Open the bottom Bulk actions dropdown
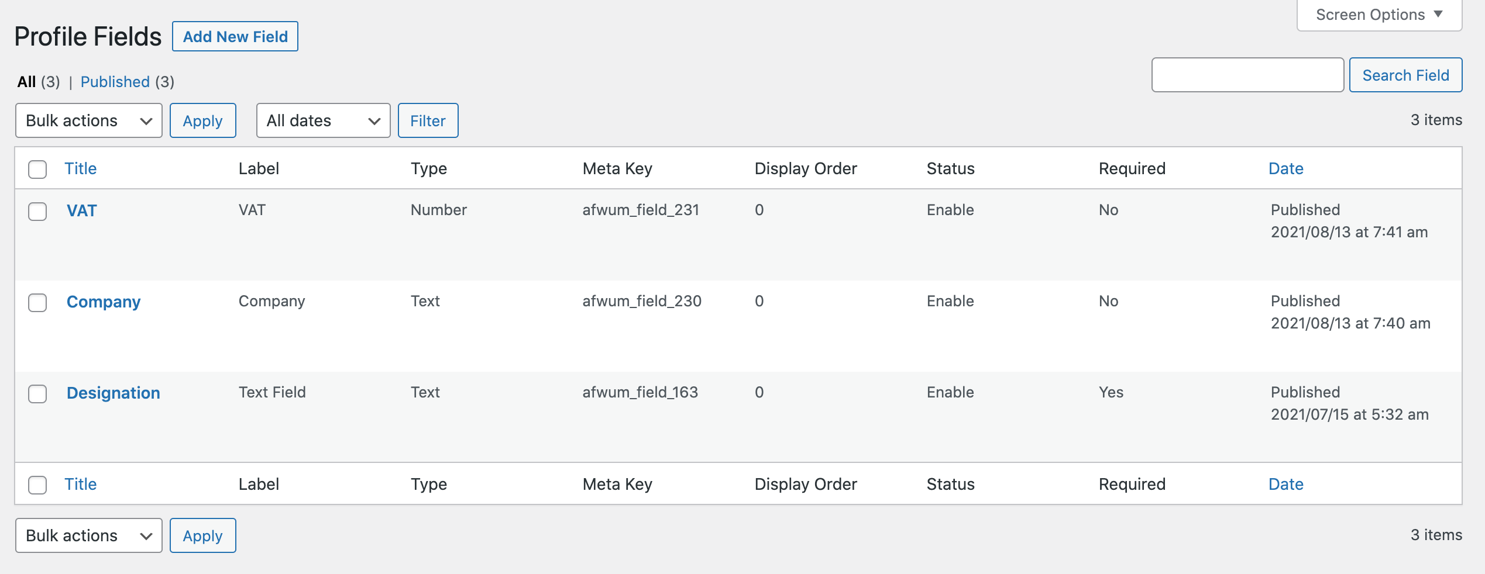 pyautogui.click(x=88, y=535)
